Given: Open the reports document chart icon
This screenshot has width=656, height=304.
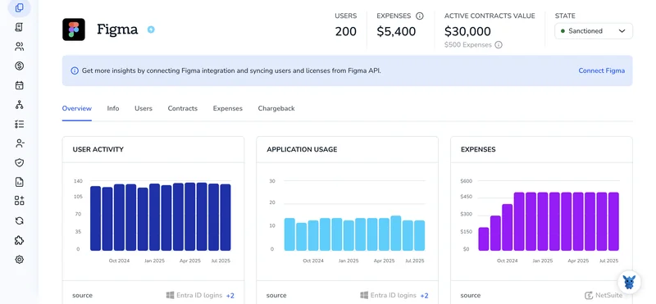Looking at the screenshot, I should point(19,182).
